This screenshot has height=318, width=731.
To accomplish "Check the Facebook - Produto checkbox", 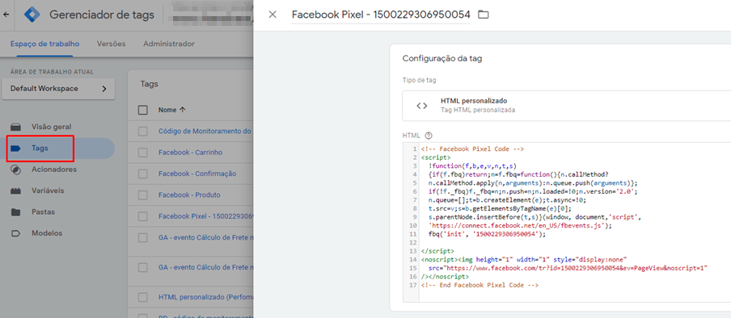I will [x=142, y=195].
